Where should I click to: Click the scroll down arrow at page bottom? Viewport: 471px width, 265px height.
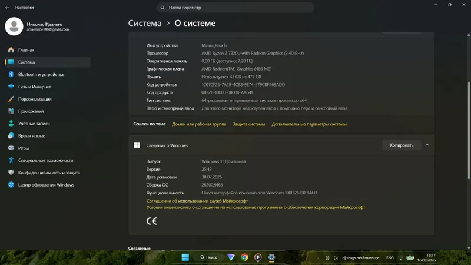[x=469, y=248]
